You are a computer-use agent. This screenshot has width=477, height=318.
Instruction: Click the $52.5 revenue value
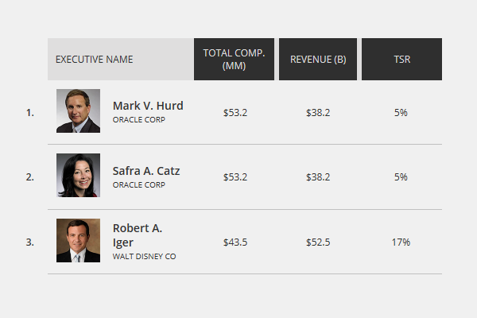[x=318, y=242]
